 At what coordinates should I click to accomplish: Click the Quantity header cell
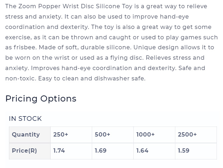click(x=30, y=135)
